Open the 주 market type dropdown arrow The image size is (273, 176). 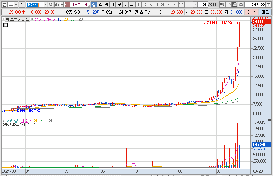16,5
